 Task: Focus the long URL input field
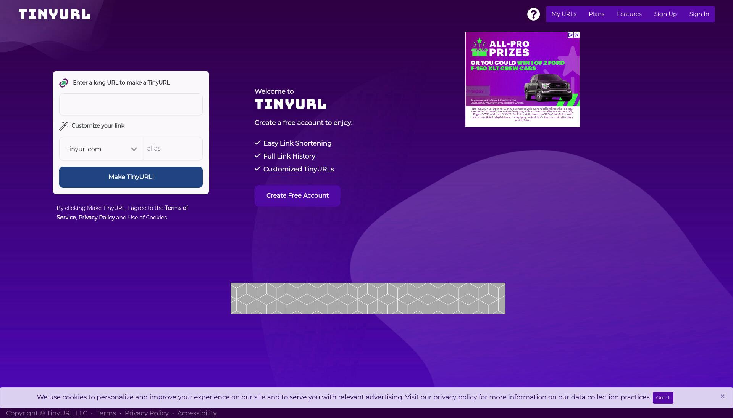coord(131,104)
